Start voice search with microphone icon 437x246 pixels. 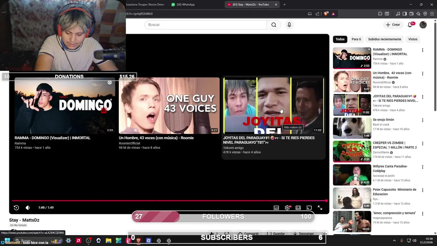289,25
